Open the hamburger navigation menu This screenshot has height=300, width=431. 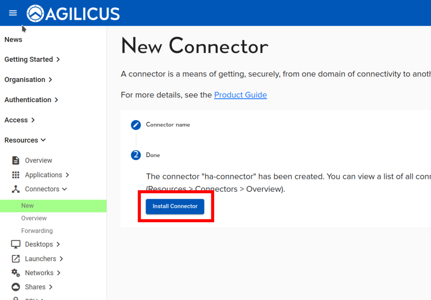tap(13, 13)
